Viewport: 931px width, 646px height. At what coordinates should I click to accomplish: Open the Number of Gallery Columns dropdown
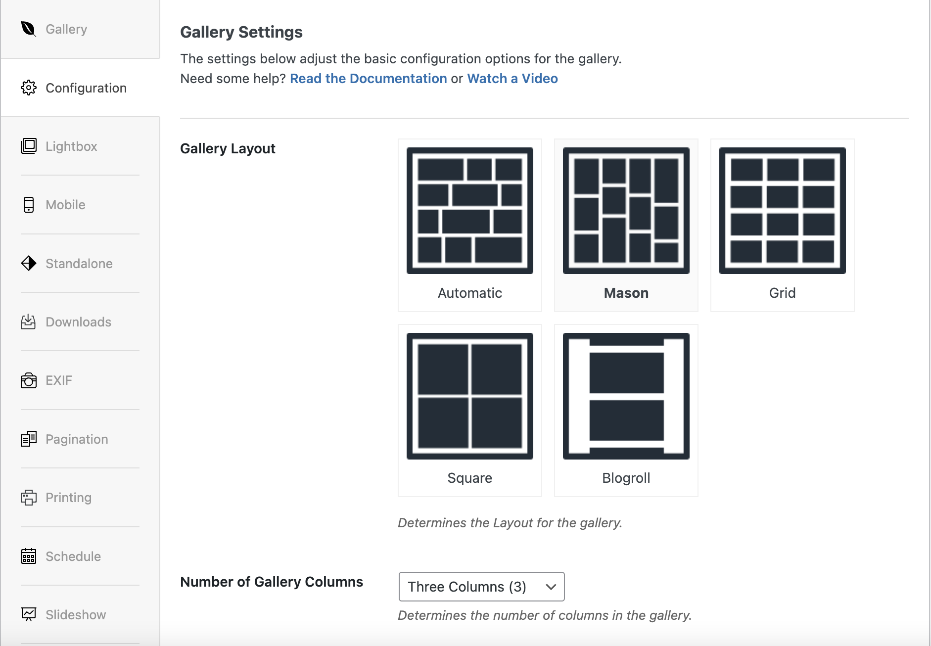[481, 587]
